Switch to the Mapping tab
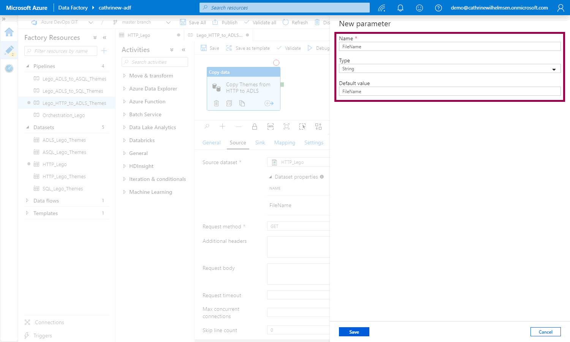Viewport: 570px width, 342px height. (x=285, y=142)
